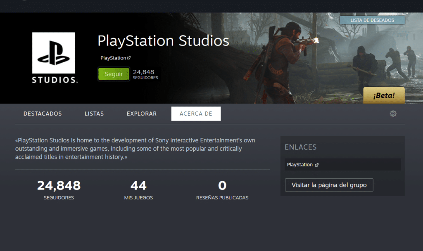
Task: Click the 24,848 Seguidores statistic
Action: 59,190
